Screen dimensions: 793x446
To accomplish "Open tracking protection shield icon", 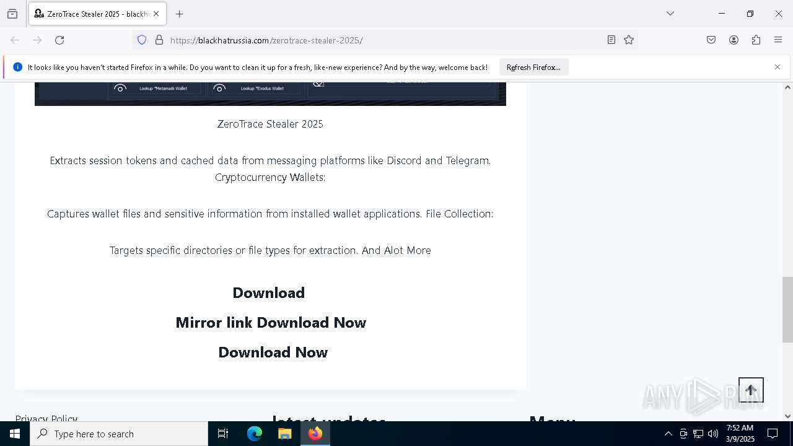I will [x=142, y=40].
